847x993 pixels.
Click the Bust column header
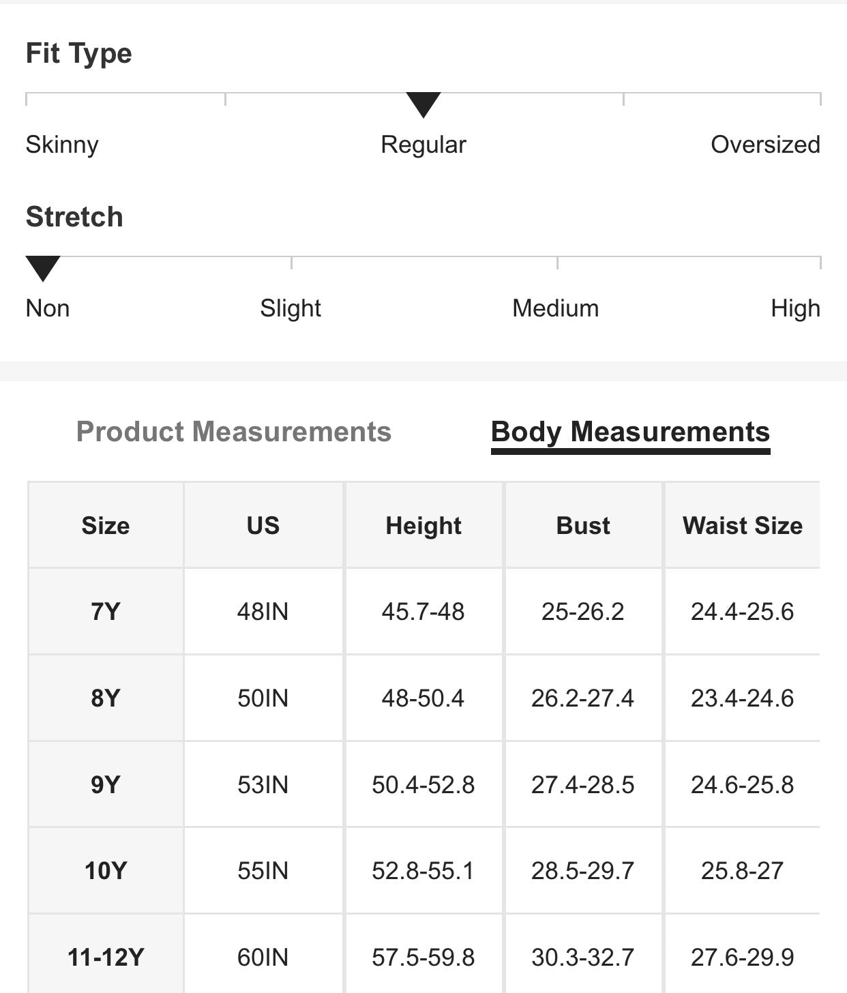[583, 526]
